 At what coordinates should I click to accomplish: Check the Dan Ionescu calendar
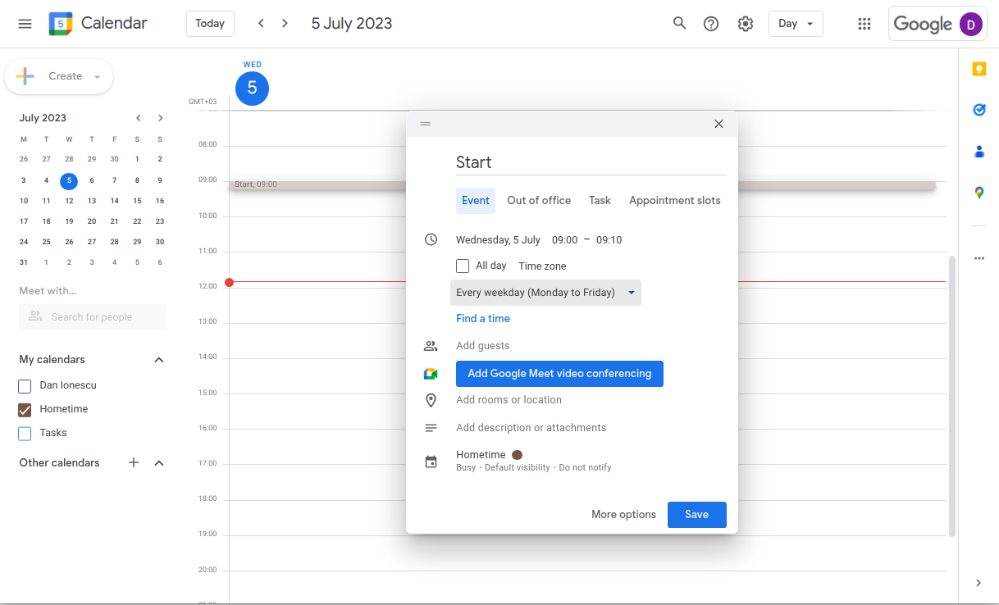click(25, 384)
